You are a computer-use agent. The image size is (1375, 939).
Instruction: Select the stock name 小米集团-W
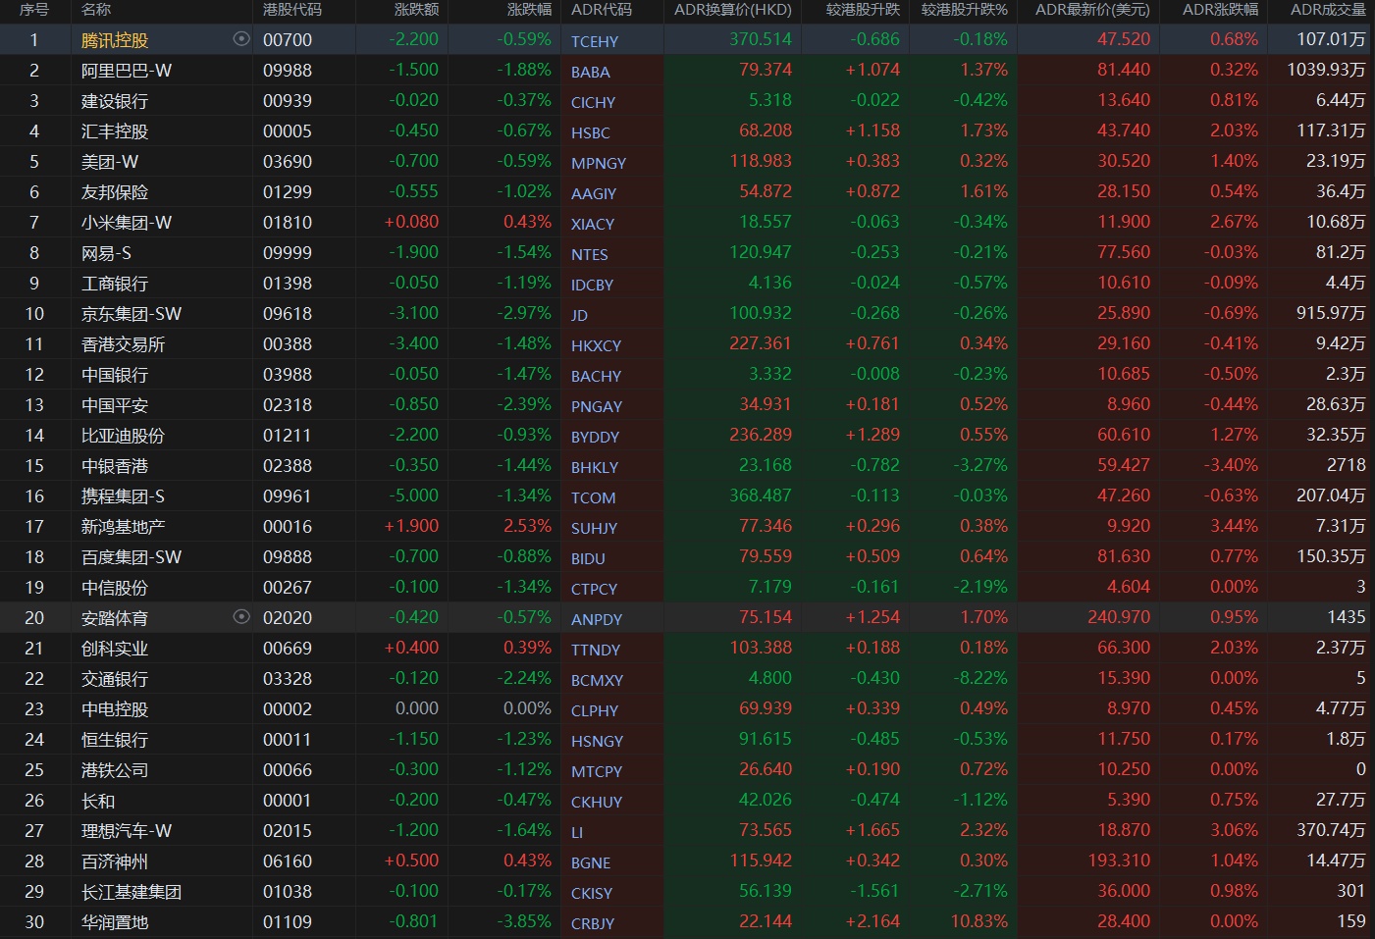point(127,223)
